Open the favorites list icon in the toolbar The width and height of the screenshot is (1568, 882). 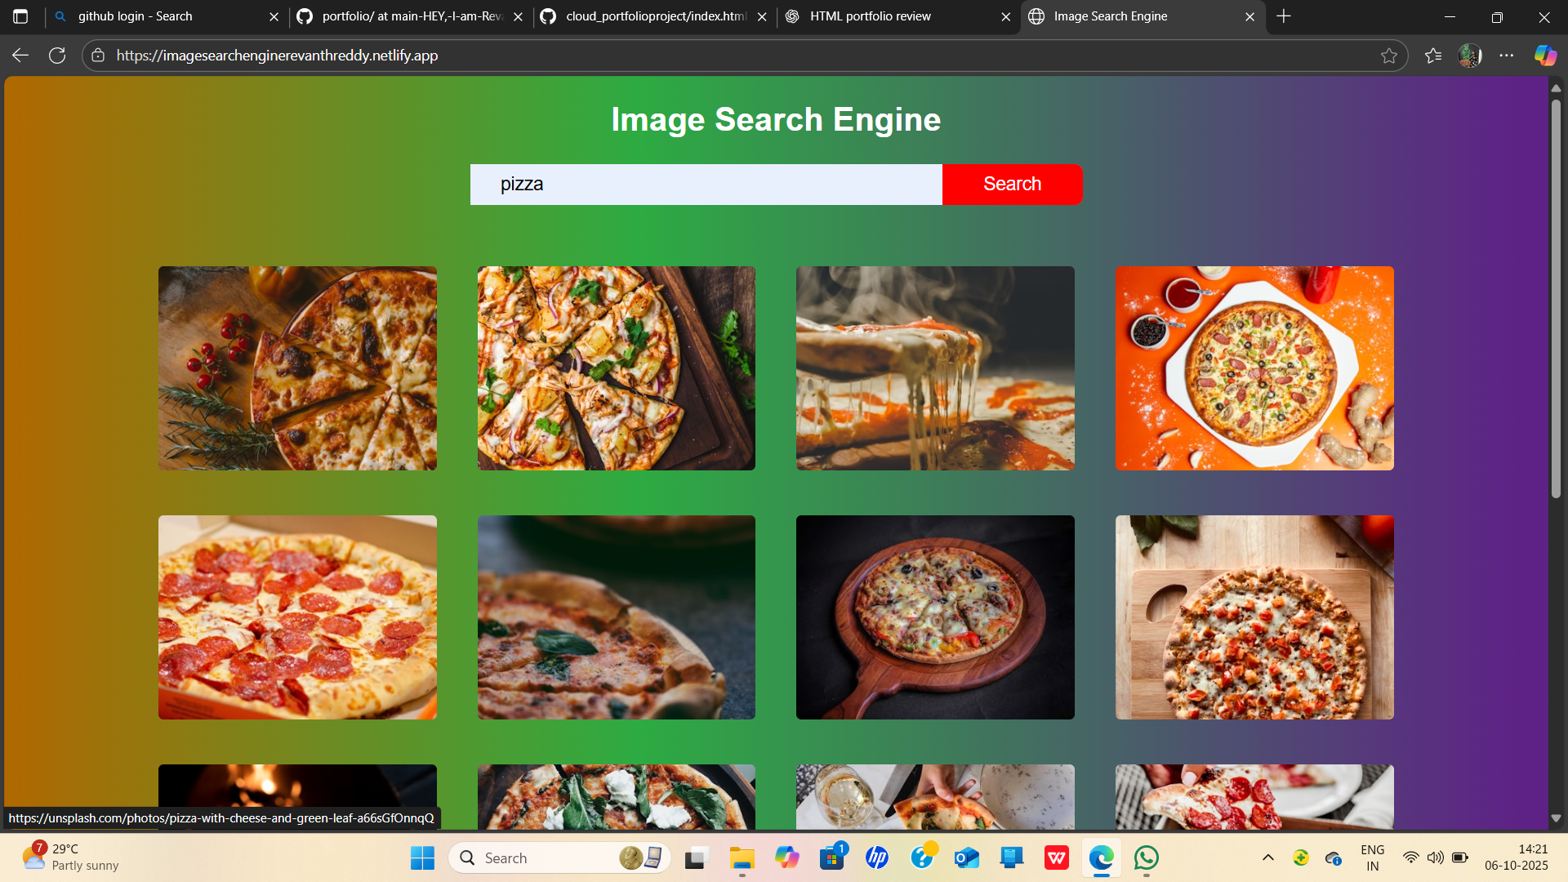(x=1433, y=56)
